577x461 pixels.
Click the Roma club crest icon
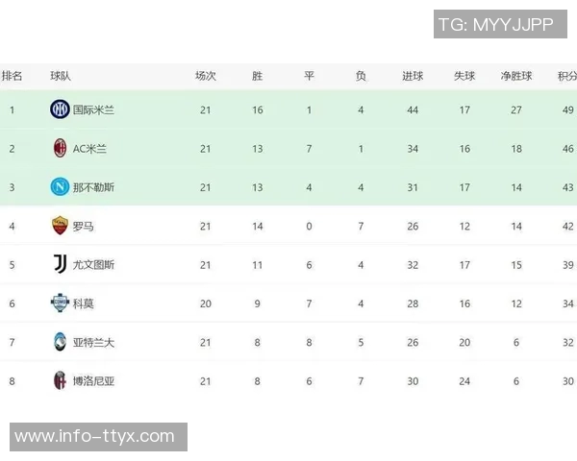pyautogui.click(x=60, y=226)
